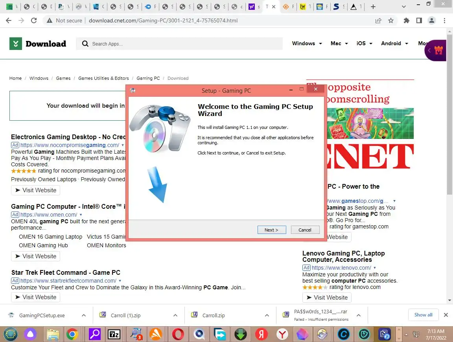
Task: Reload the current CNET page
Action: [34, 20]
